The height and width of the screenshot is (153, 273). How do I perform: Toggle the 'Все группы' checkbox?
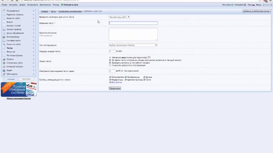(110, 82)
